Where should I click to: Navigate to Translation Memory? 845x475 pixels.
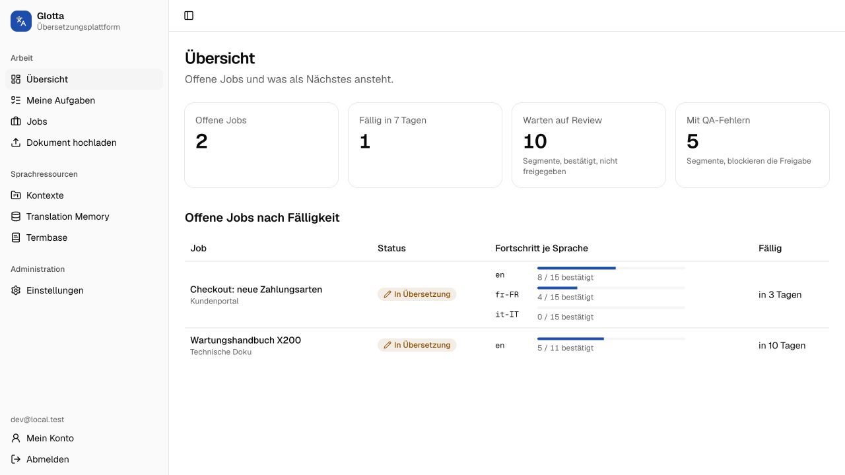tap(84, 216)
